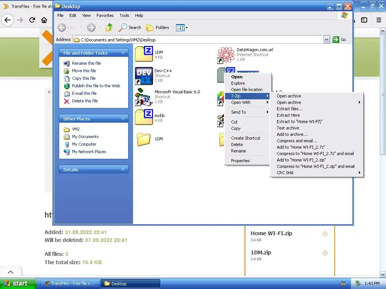Expand Send To submenu
The width and height of the screenshot is (386, 289).
point(247,112)
